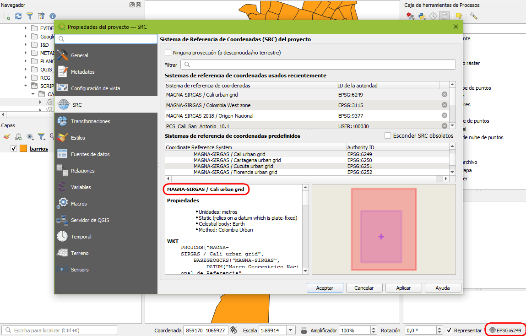Screen dimensions: 526x336
Task: Expand the EVIDE folder in Navegador
Action: (26, 28)
